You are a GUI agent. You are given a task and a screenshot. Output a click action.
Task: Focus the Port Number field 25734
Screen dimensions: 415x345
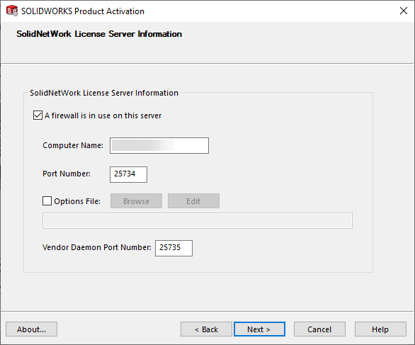[x=128, y=174]
